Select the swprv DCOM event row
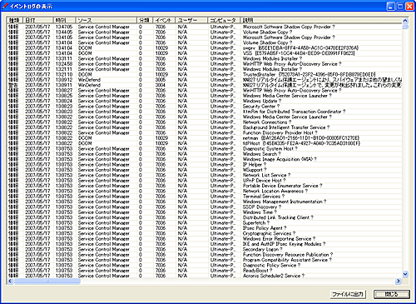The image size is (416, 304). 205,48
